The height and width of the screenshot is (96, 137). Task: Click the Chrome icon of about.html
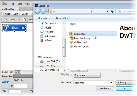pos(72,34)
